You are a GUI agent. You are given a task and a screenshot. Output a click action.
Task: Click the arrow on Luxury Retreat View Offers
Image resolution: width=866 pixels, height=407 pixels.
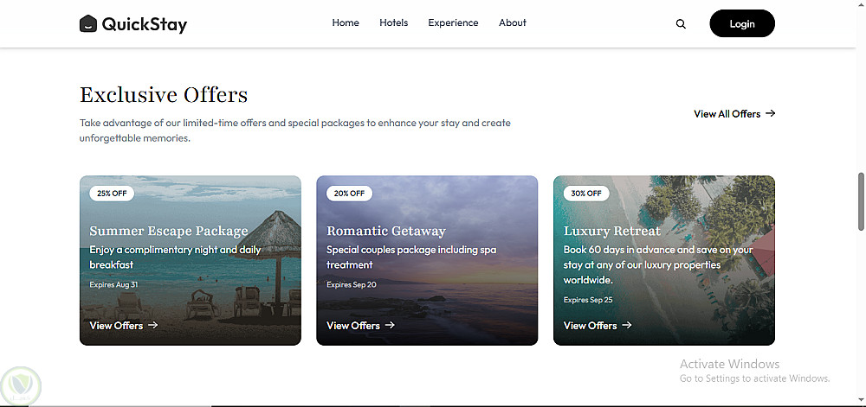[627, 326]
